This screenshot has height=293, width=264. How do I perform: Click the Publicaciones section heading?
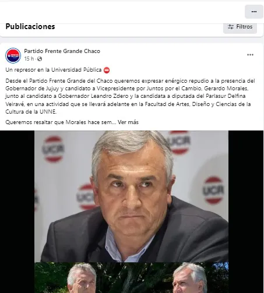click(x=30, y=27)
